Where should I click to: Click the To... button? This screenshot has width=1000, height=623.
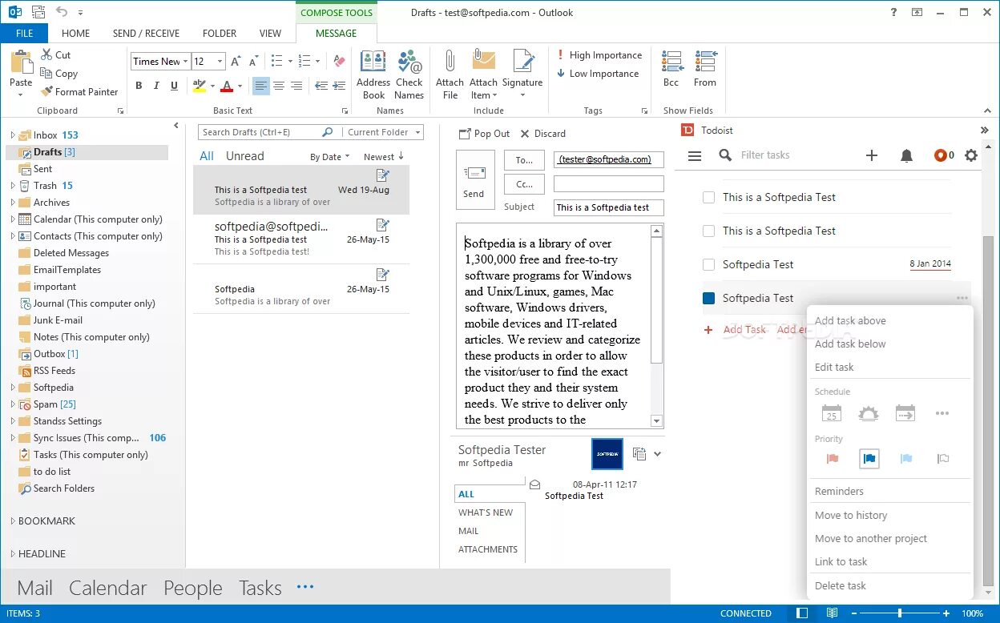[x=524, y=160]
